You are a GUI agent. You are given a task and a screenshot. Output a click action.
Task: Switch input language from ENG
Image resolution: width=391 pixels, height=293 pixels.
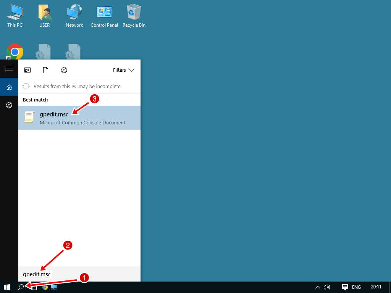point(356,287)
